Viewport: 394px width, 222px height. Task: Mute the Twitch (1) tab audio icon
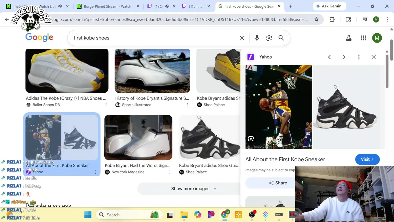[x=167, y=6]
